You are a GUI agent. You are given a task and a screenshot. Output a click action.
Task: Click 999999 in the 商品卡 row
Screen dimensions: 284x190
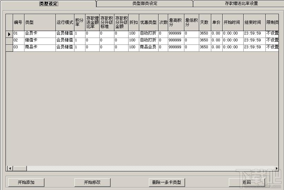click(x=176, y=47)
